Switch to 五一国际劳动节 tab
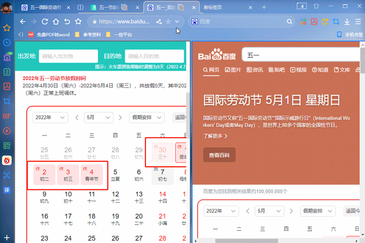 45,7
